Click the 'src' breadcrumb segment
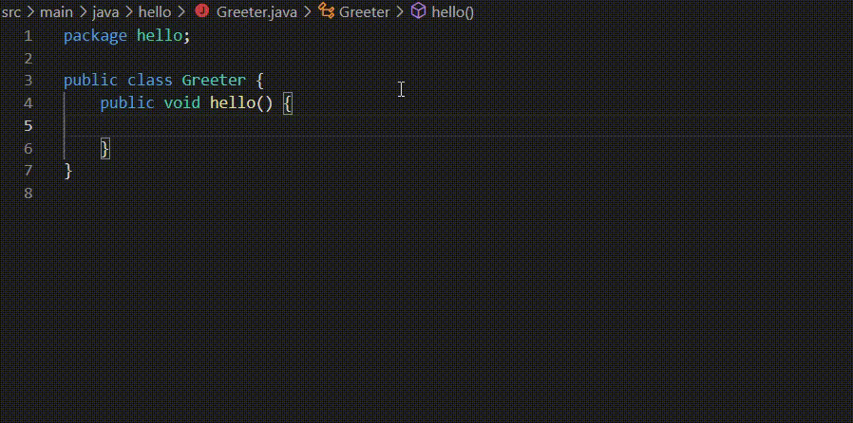 (x=9, y=12)
